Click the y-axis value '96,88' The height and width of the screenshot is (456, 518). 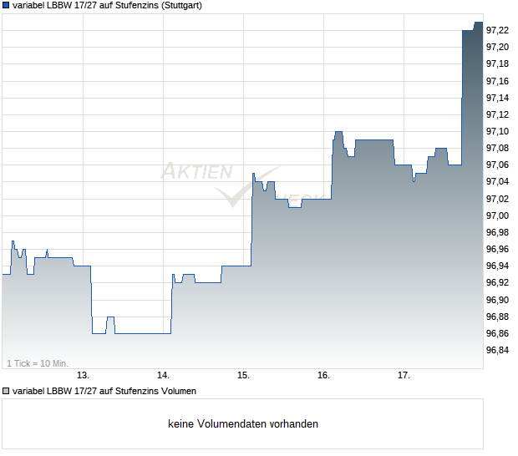tap(497, 317)
